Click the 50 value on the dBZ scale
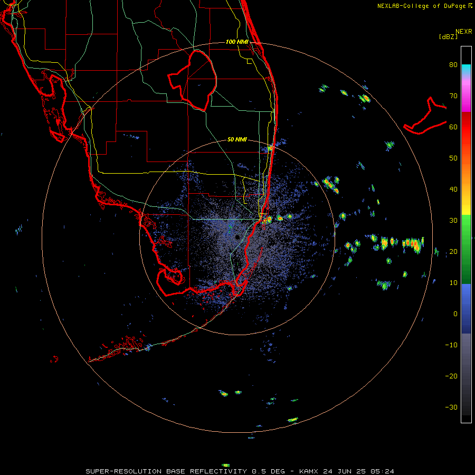475x475 pixels. tap(453, 158)
